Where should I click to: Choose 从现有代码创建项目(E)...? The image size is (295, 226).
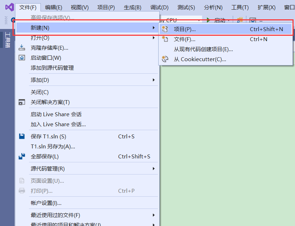pyautogui.click(x=226, y=49)
